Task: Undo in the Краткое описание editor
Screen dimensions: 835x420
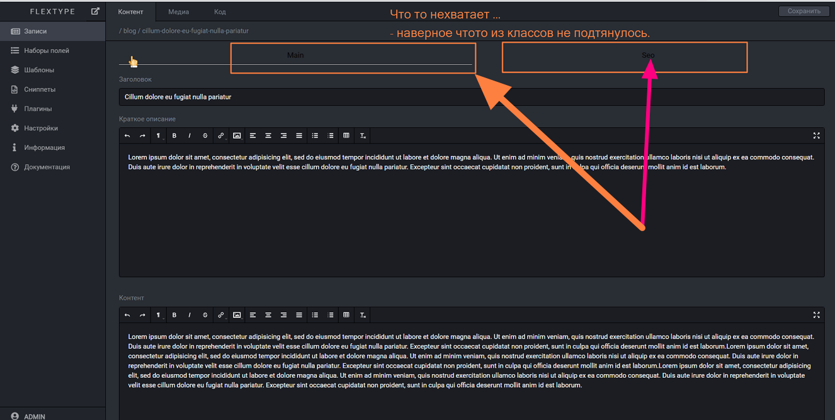Action: [x=127, y=135]
